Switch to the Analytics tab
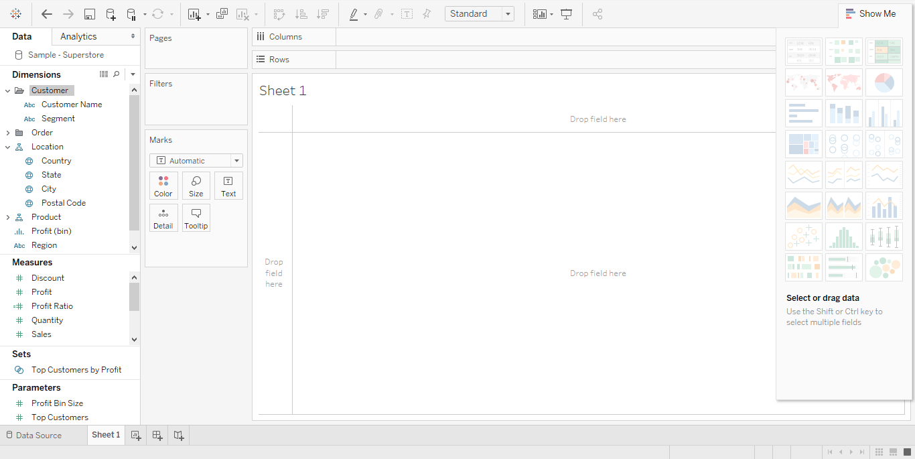The width and height of the screenshot is (915, 459). (x=78, y=37)
